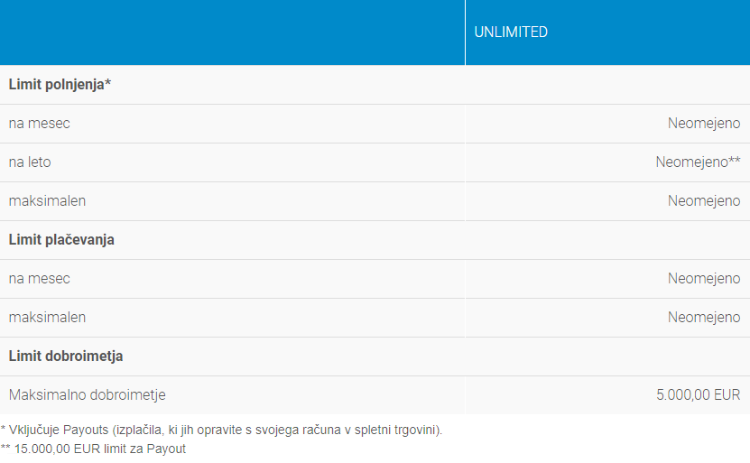Click the 15.000,00 EUR limit za Payout footnote
This screenshot has width=750, height=463.
pyautogui.click(x=93, y=449)
